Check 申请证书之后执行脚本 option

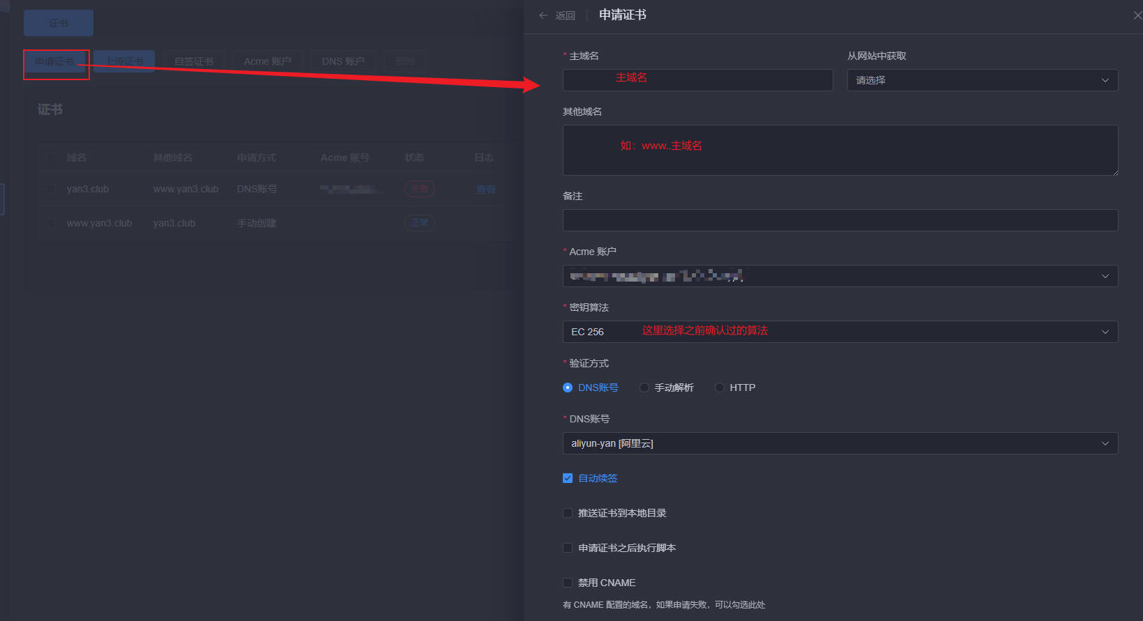point(568,548)
